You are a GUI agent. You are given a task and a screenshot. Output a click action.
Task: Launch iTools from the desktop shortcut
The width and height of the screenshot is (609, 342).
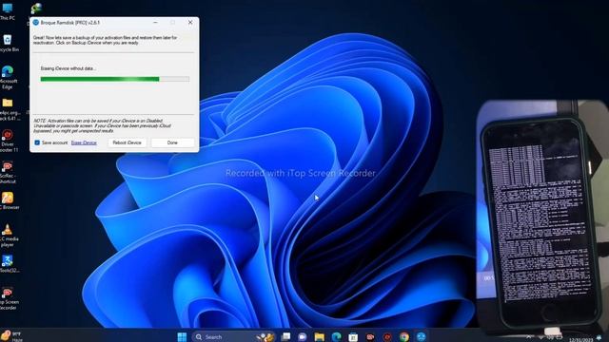pyautogui.click(x=8, y=264)
